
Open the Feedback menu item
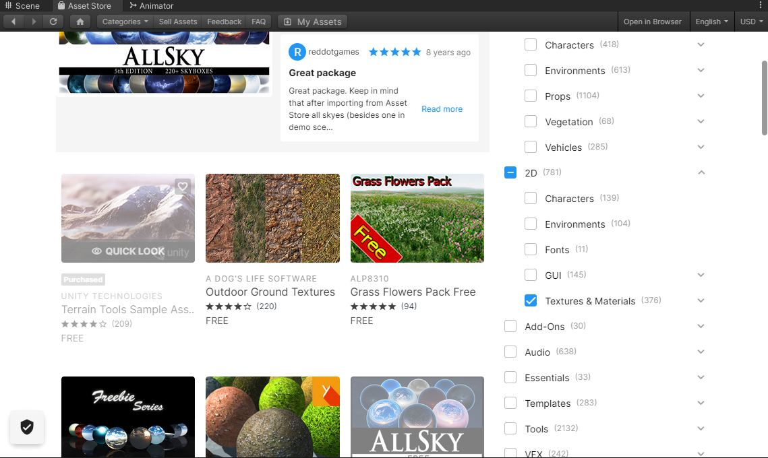click(225, 22)
